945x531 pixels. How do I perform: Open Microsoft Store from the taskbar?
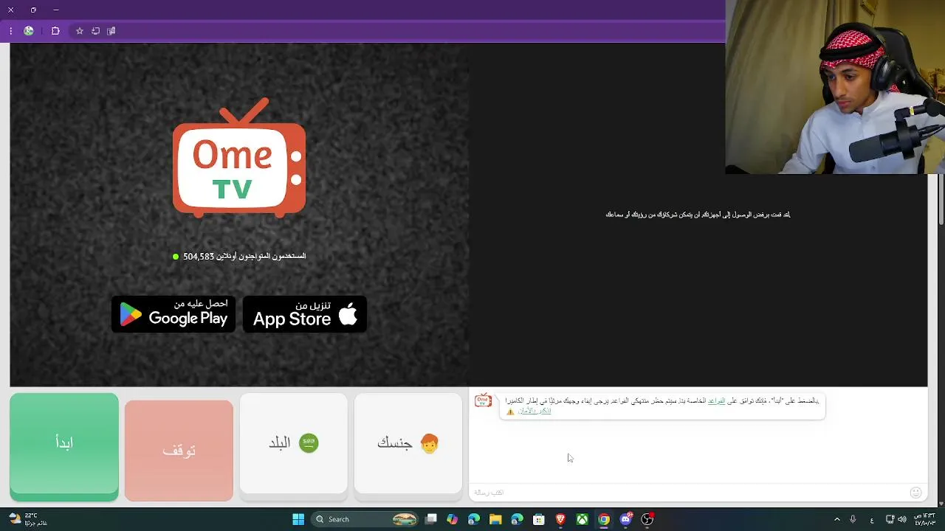tap(539, 519)
